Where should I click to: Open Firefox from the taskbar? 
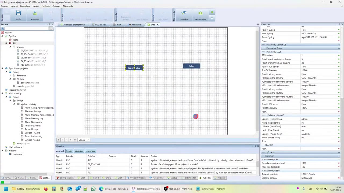click(x=46, y=189)
